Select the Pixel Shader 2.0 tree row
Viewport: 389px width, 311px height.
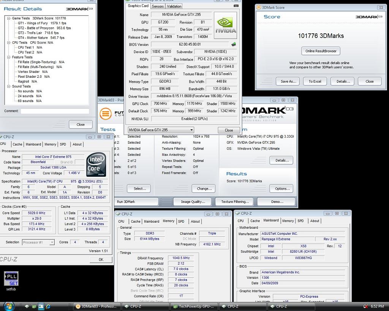(34, 77)
